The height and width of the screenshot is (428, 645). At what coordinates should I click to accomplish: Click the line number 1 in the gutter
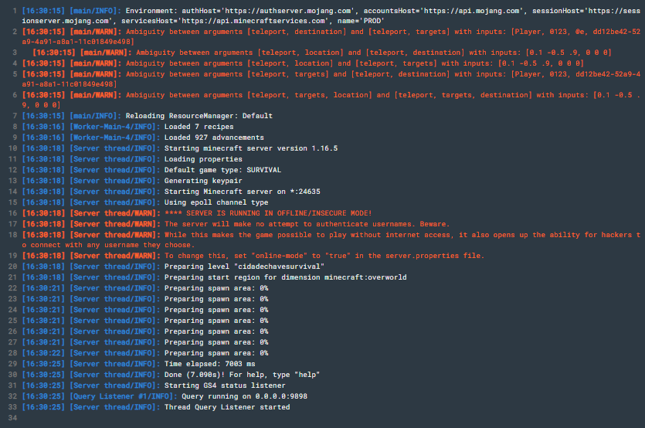[15, 11]
